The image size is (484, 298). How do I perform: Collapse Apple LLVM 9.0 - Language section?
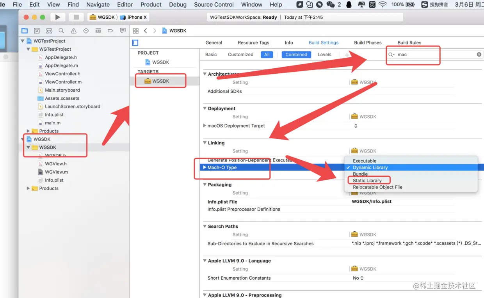[205, 261]
